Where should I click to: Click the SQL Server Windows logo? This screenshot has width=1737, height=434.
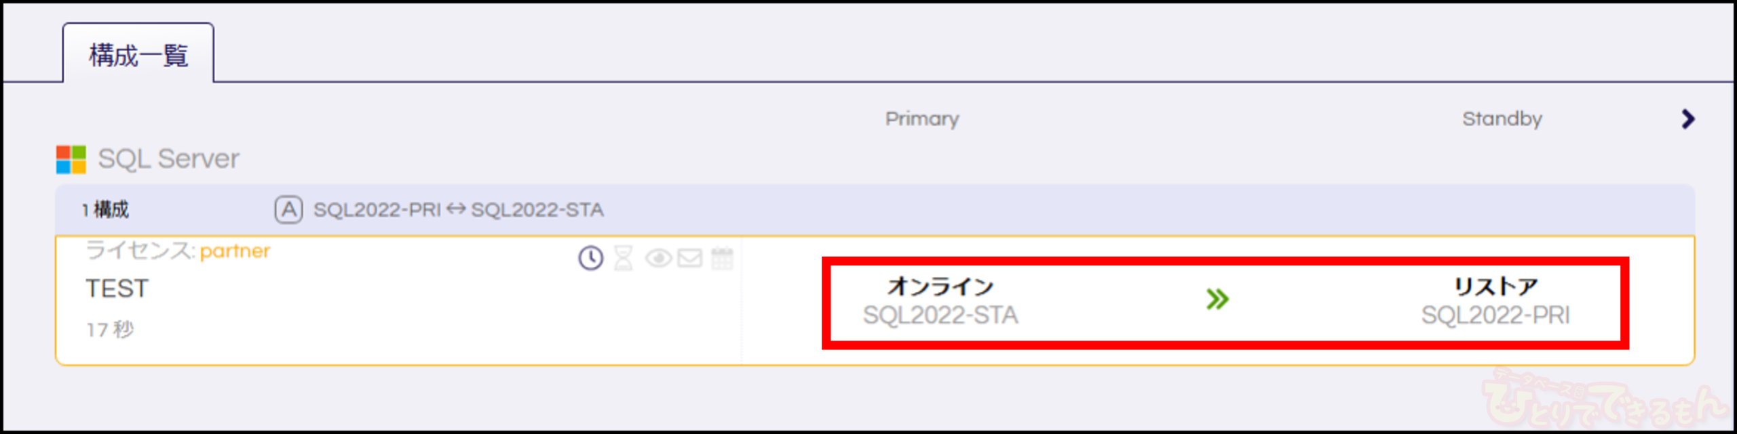71,160
